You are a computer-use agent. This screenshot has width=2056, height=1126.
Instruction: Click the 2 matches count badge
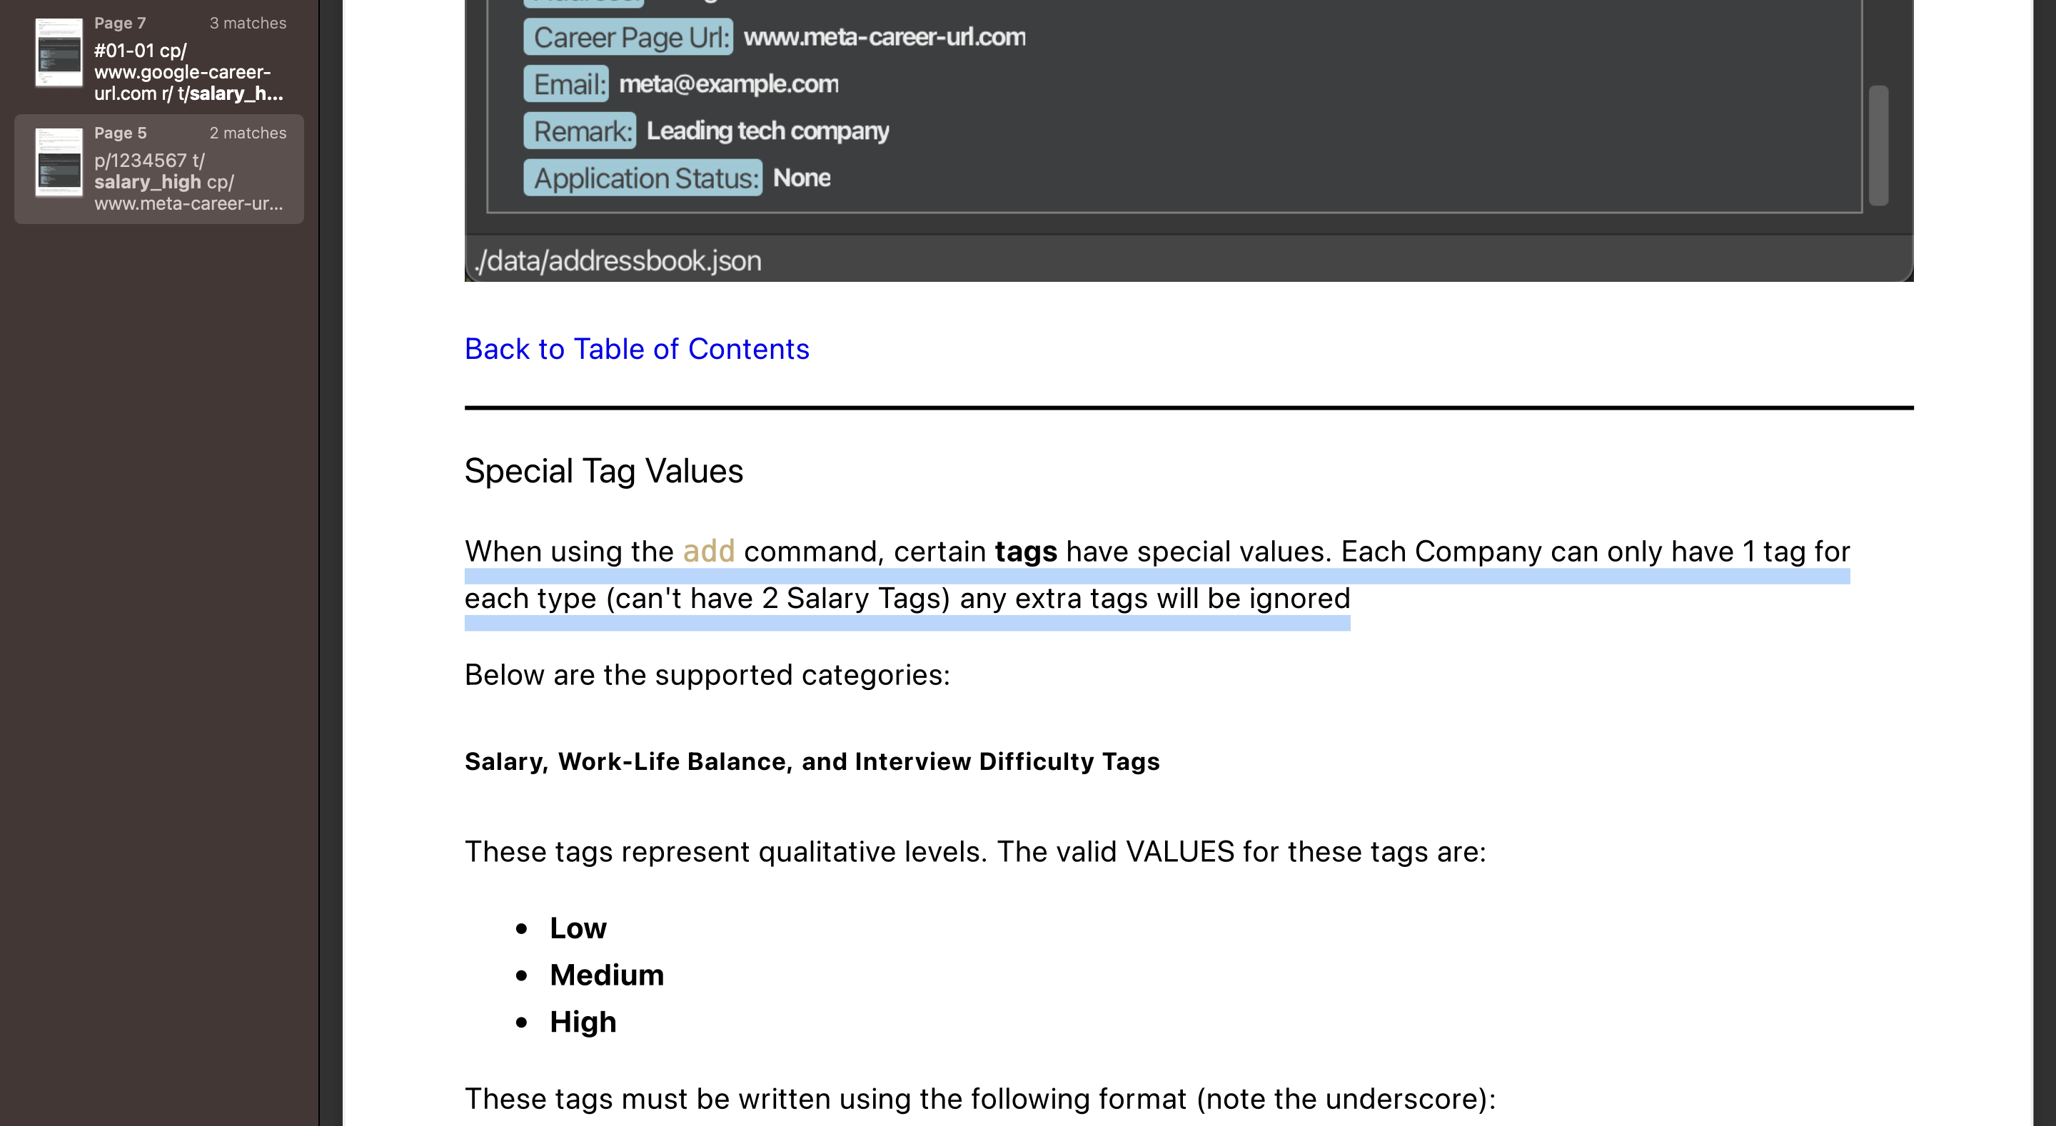pos(247,133)
